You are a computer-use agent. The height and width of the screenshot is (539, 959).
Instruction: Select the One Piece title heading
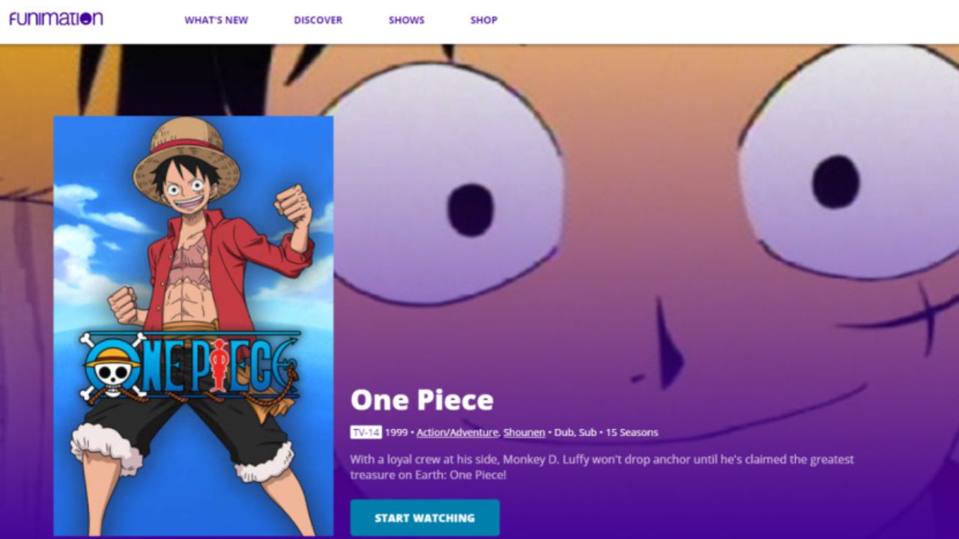pyautogui.click(x=422, y=400)
